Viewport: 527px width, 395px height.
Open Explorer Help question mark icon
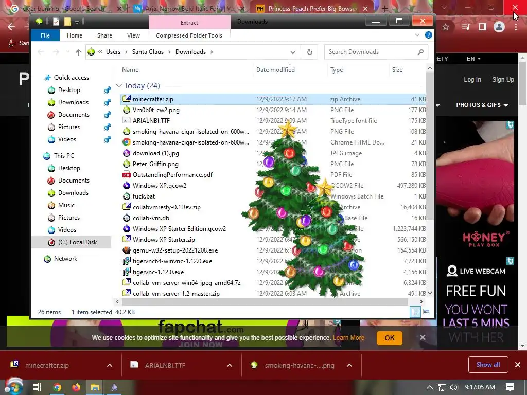[x=429, y=35]
